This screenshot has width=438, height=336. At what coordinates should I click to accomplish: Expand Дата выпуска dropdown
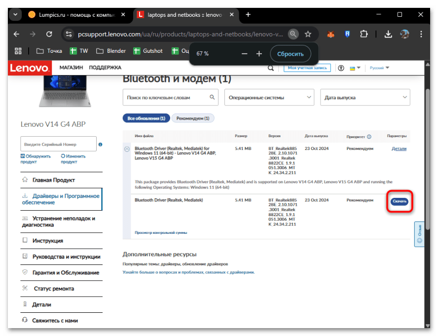point(365,97)
